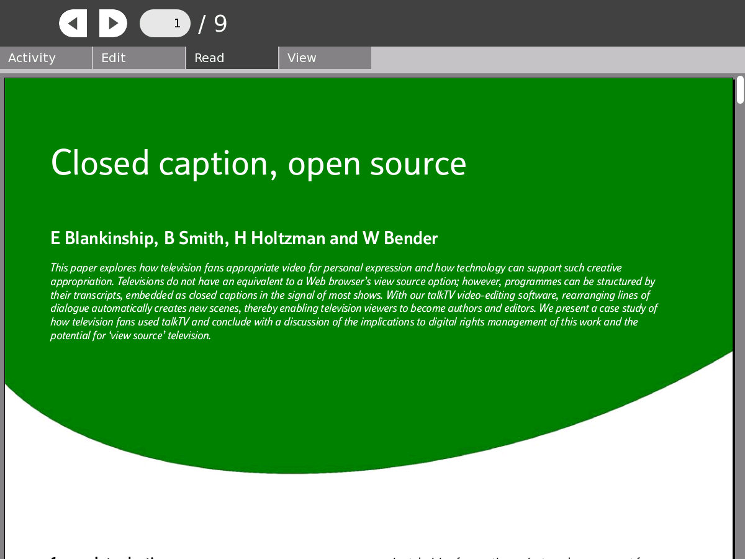Click the current page number field
745x559 pixels.
click(x=165, y=24)
